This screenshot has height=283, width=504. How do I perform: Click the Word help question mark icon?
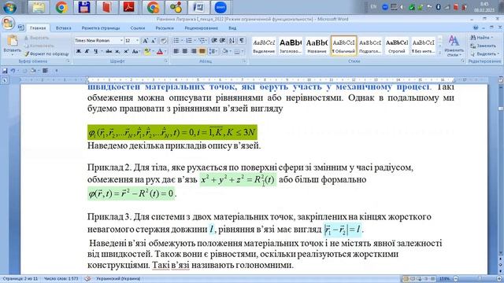(476, 28)
